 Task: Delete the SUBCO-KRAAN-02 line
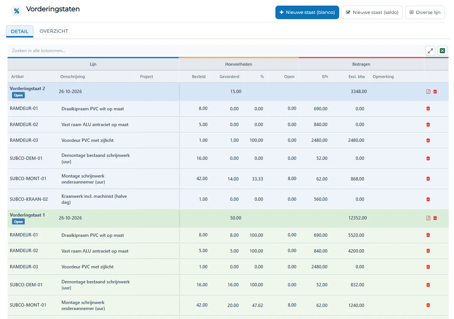pyautogui.click(x=428, y=199)
